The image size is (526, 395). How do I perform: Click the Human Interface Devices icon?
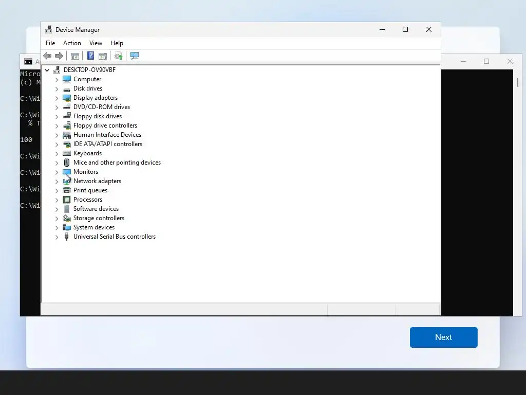tap(67, 135)
